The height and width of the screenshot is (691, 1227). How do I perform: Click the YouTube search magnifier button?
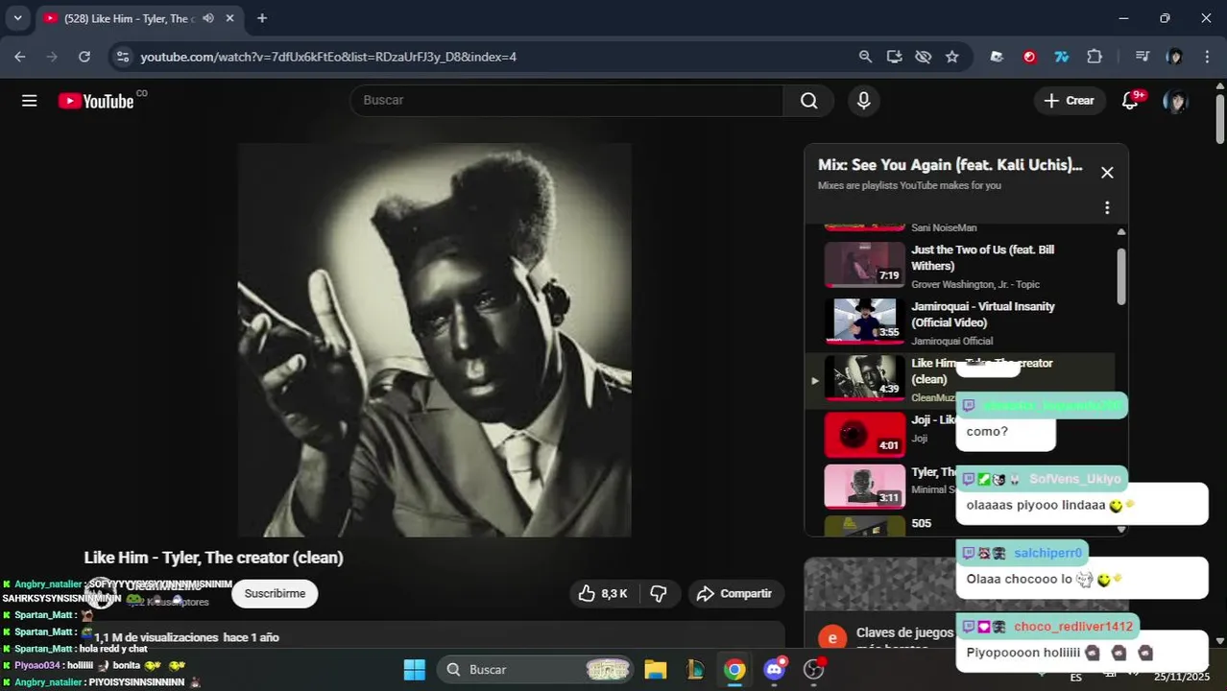809,101
